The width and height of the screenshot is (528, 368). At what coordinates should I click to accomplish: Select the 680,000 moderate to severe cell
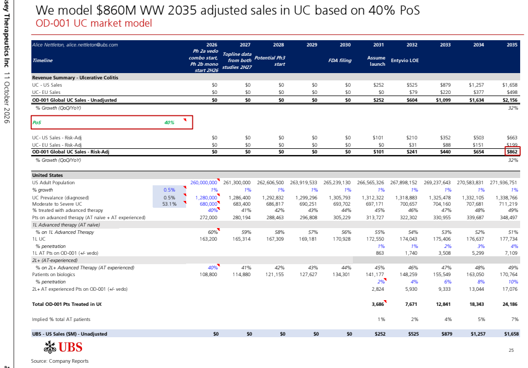pos(209,204)
